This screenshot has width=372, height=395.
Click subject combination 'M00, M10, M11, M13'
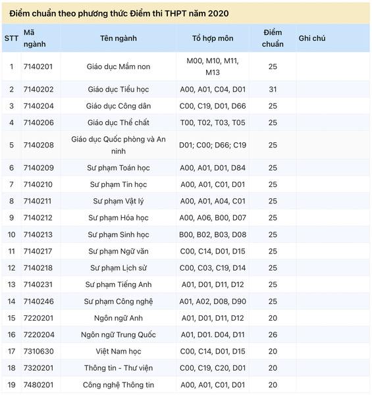[x=213, y=66]
